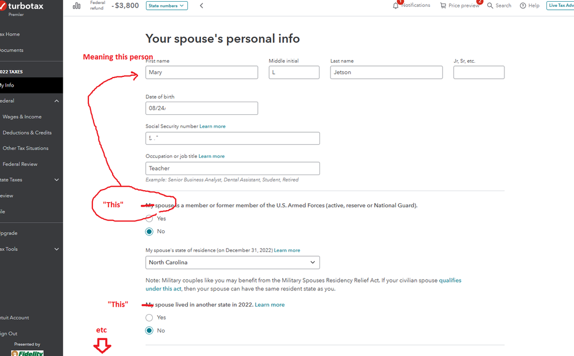Open the Price preview cart icon
The width and height of the screenshot is (574, 356).
443,6
